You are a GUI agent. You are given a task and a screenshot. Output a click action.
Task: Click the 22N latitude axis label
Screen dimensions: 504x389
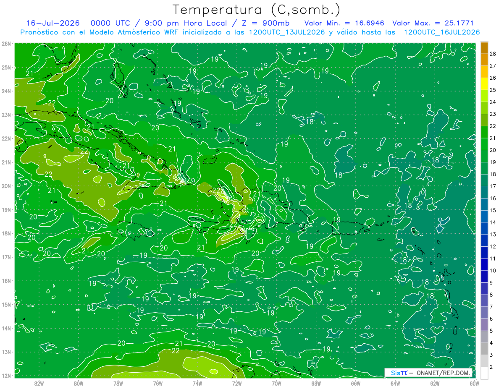coord(6,138)
